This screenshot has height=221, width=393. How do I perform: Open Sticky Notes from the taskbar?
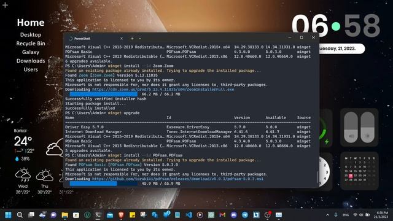click(133, 215)
